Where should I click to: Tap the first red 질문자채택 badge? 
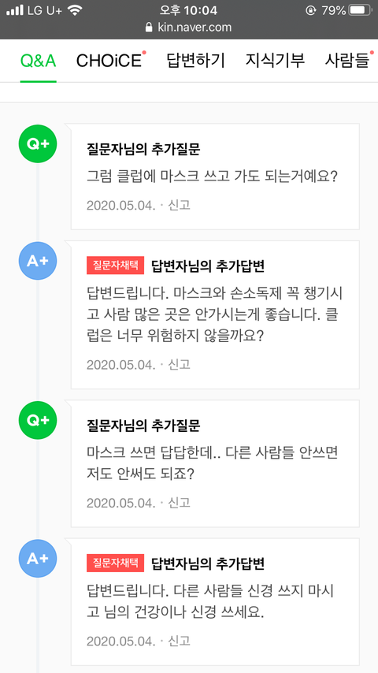pos(116,266)
